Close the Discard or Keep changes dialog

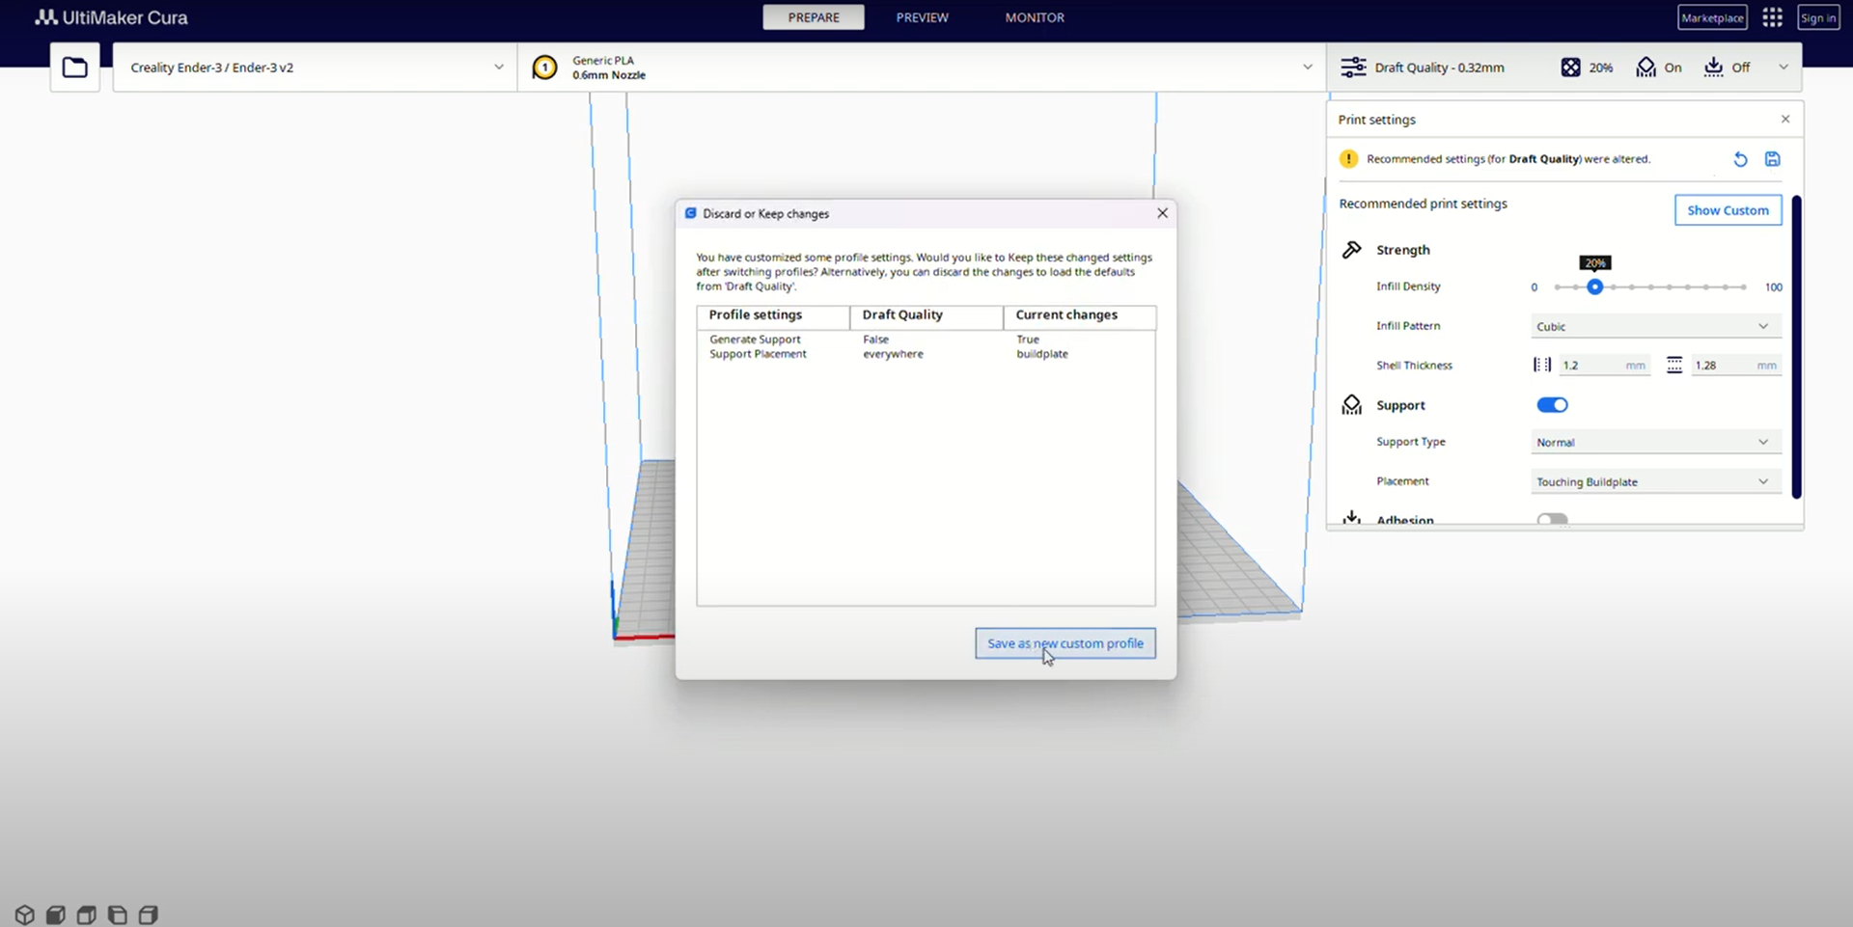[x=1162, y=213]
